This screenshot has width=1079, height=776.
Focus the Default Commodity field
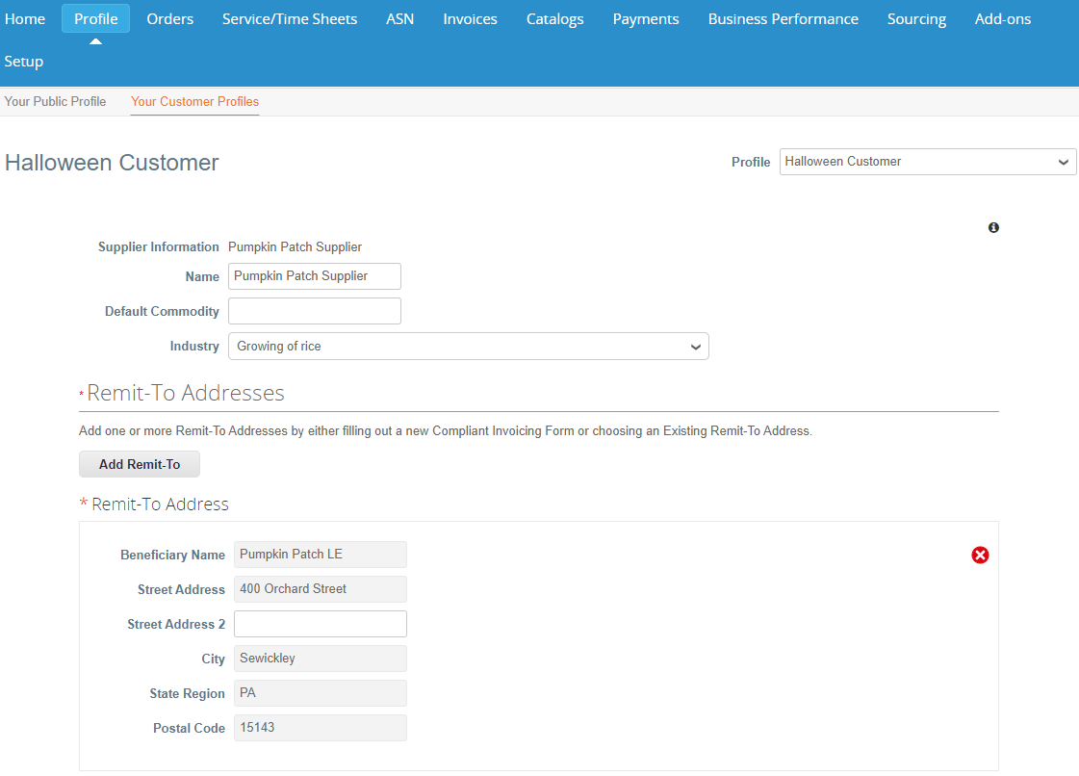click(x=314, y=311)
